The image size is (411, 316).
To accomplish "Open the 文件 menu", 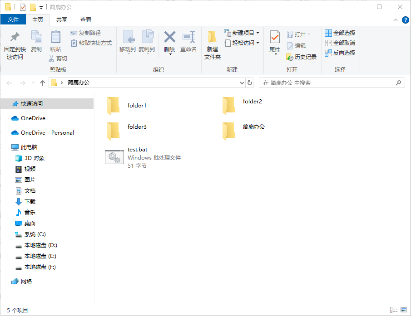I will pos(13,20).
